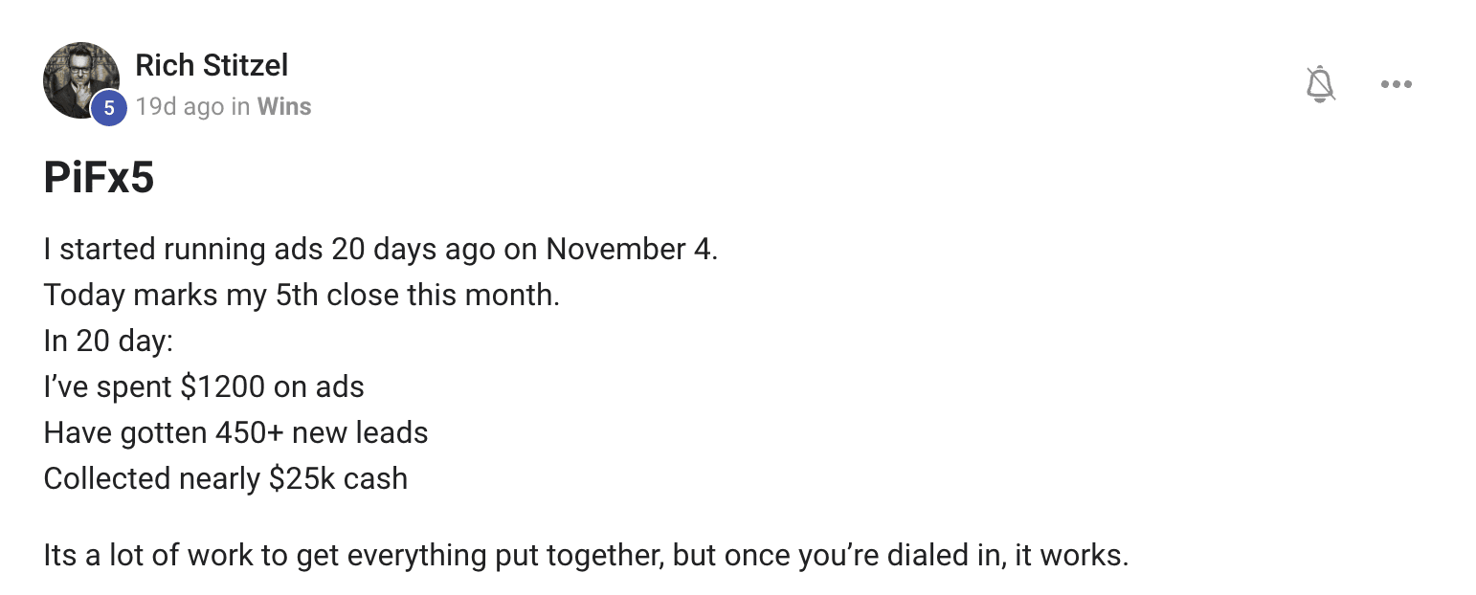Click Rich Stitzel's profile avatar photo

click(81, 80)
